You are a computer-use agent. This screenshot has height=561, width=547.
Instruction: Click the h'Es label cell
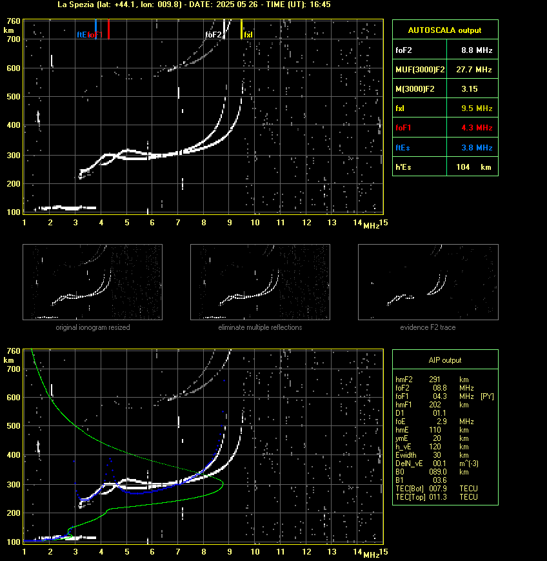tap(419, 167)
